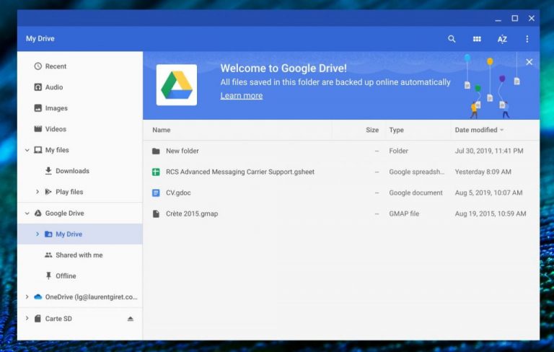Click the gmap generic file icon
The image size is (554, 352).
tap(156, 214)
